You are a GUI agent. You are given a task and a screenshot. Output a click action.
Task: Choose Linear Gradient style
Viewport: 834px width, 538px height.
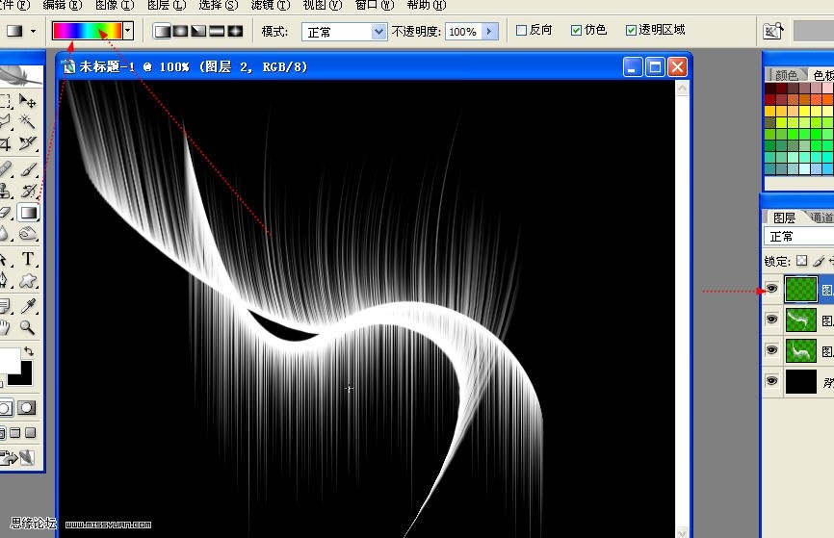[162, 31]
